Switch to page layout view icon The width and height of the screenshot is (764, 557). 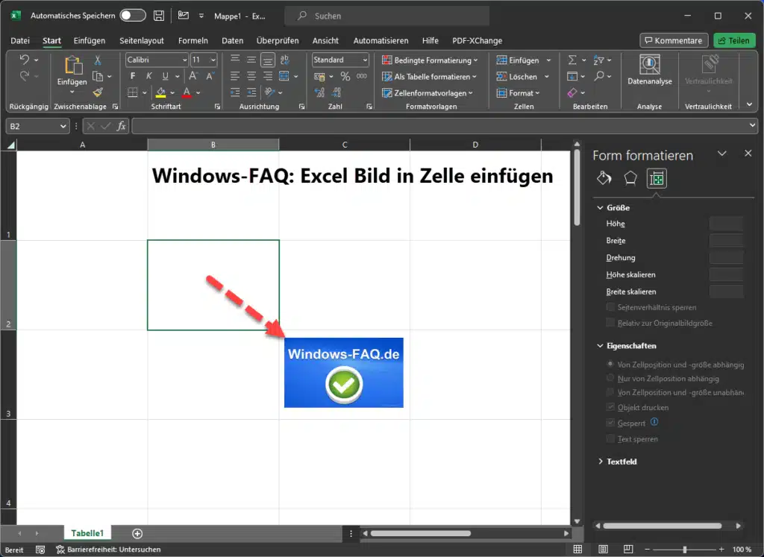pos(603,550)
